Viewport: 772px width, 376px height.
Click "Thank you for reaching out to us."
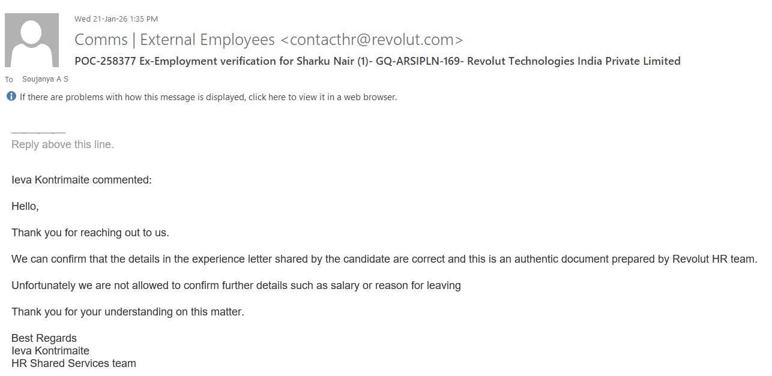(90, 233)
